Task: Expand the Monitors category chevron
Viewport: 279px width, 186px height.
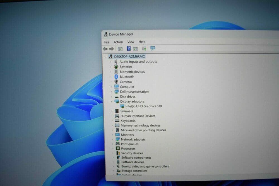Action: pyautogui.click(x=112, y=135)
